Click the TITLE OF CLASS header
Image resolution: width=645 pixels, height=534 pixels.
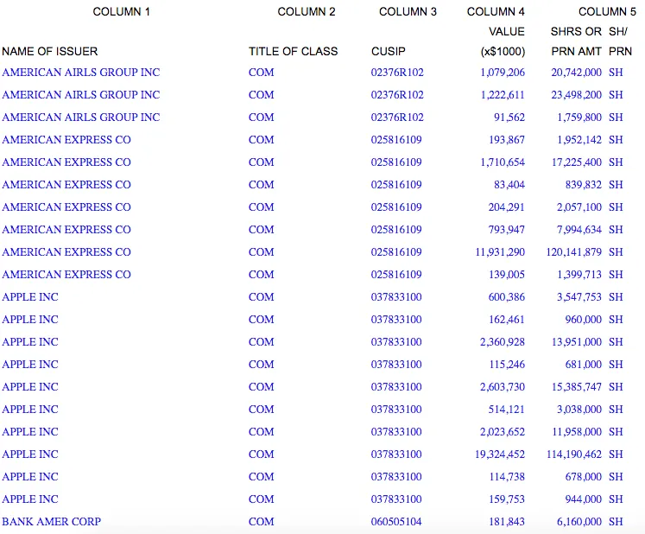pyautogui.click(x=293, y=52)
